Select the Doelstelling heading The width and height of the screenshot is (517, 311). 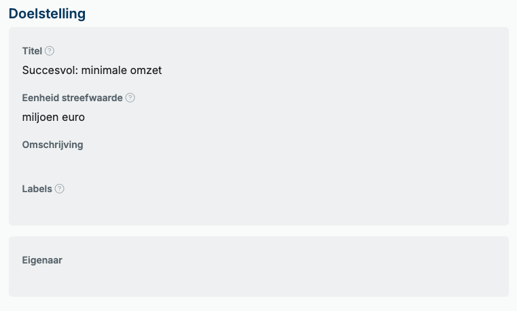[47, 14]
